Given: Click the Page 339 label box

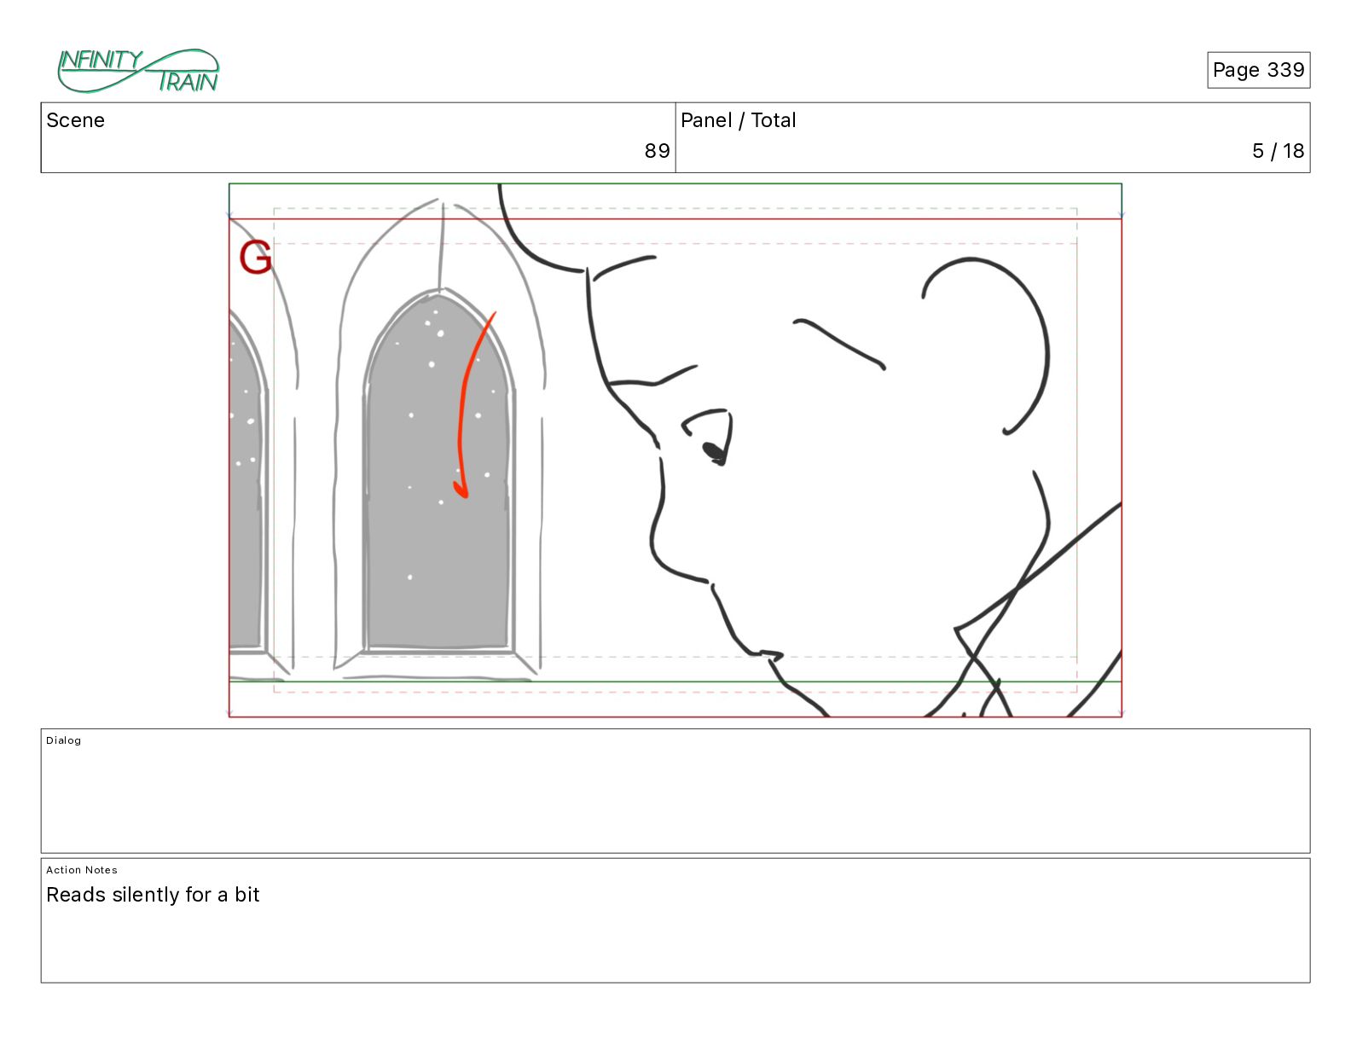Looking at the screenshot, I should [x=1258, y=70].
